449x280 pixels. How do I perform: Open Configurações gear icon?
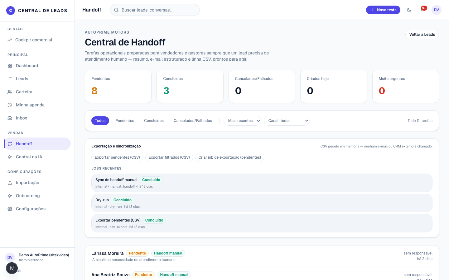click(10, 209)
